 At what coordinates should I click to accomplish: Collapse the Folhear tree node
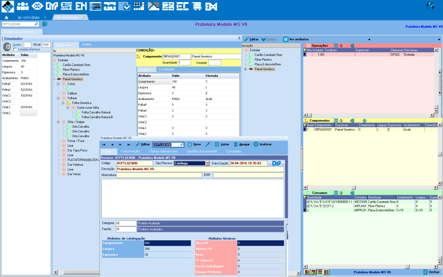tap(59, 98)
